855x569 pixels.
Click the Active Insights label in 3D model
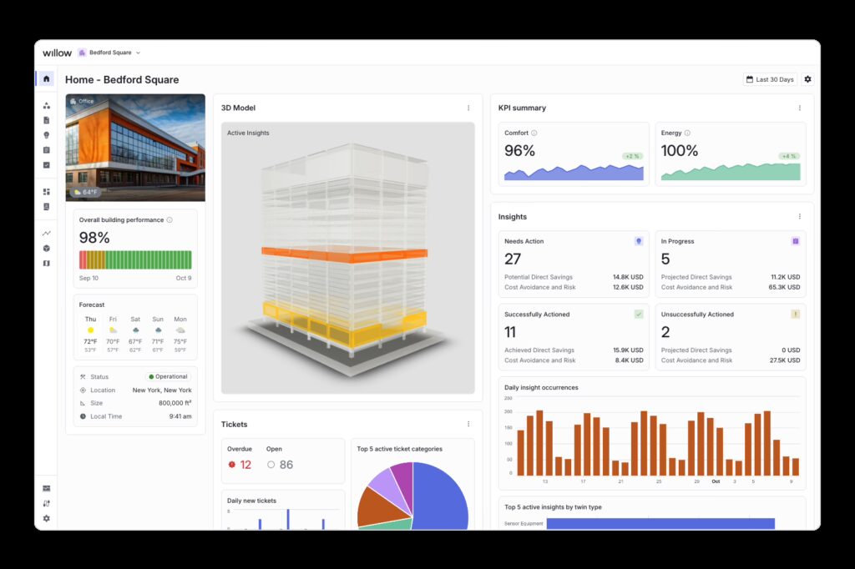[248, 133]
